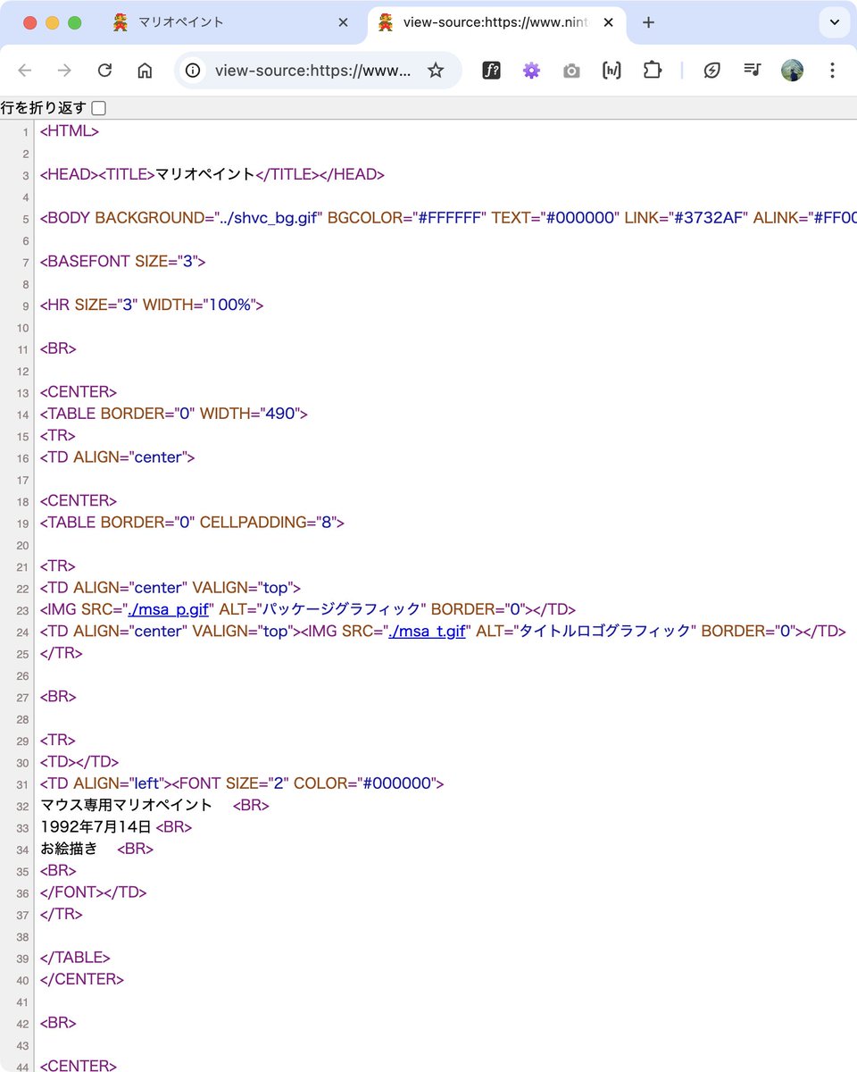Open the lightning leaf extension icon

click(711, 71)
